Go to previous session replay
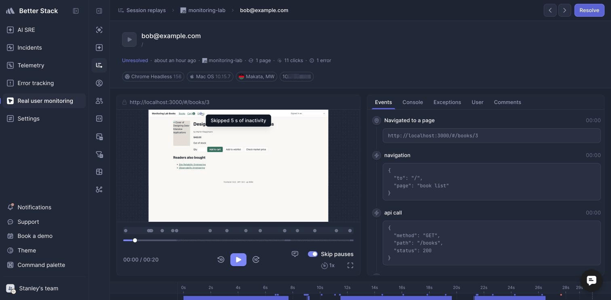611x300 pixels. tap(550, 10)
